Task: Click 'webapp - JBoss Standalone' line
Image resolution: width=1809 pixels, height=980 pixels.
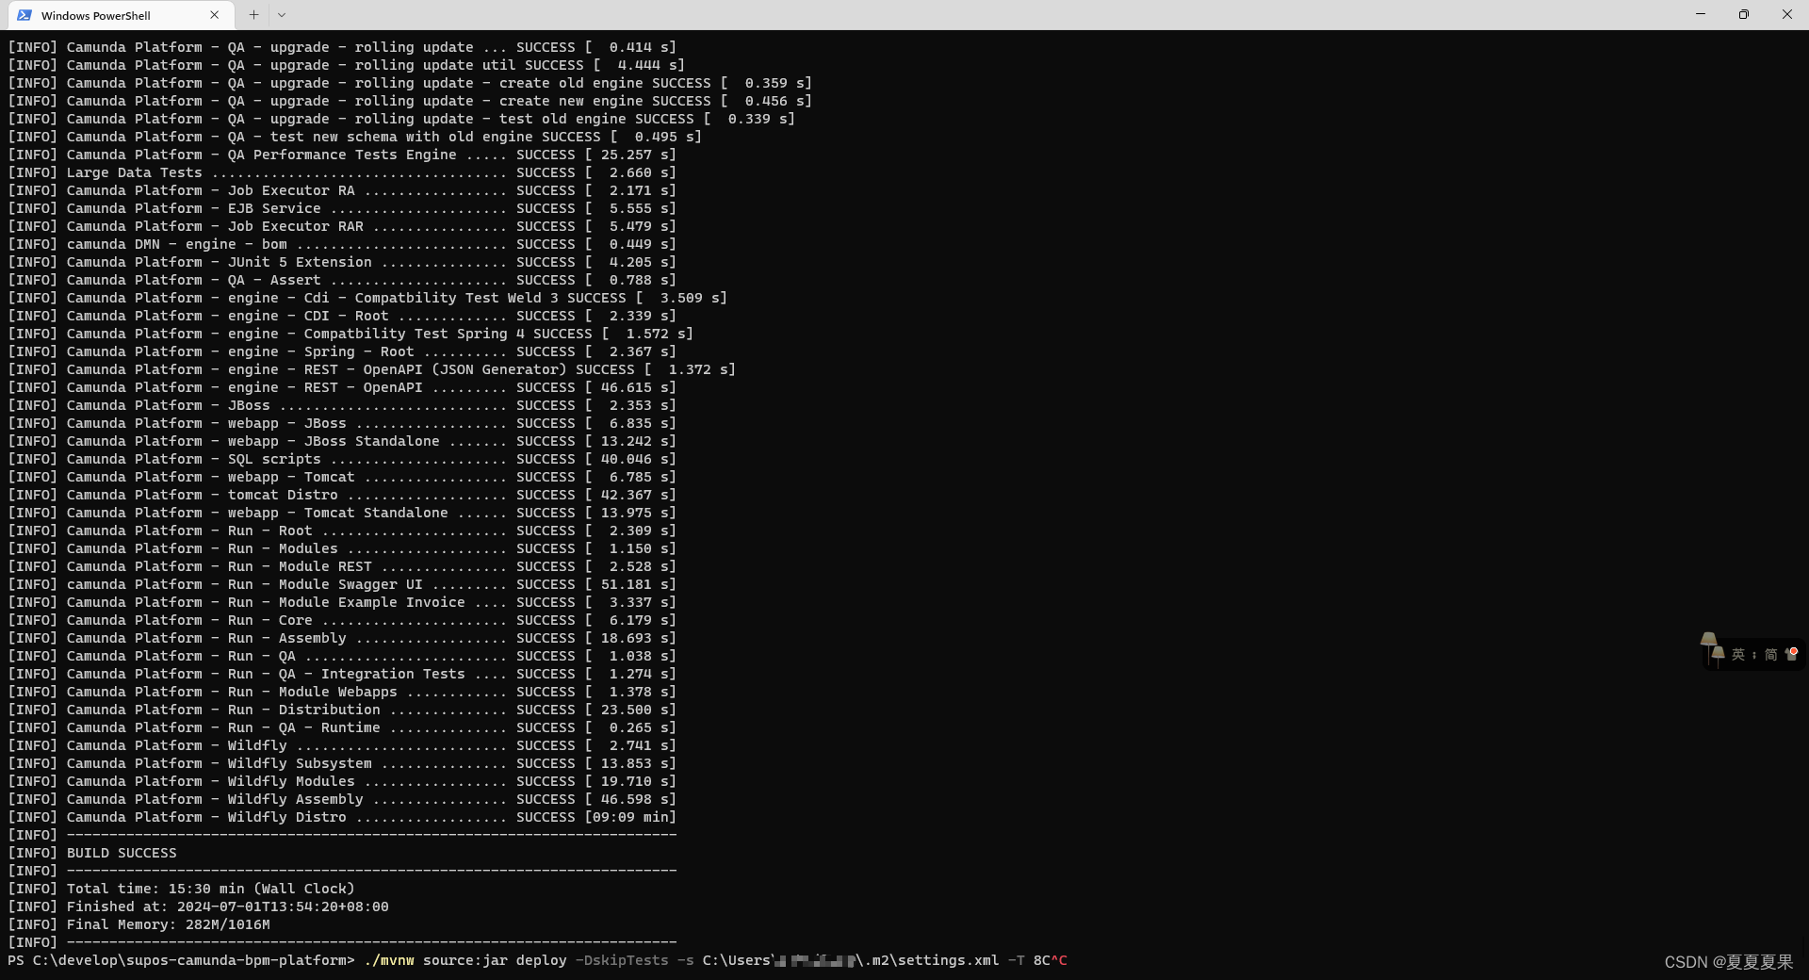Action: pos(342,441)
